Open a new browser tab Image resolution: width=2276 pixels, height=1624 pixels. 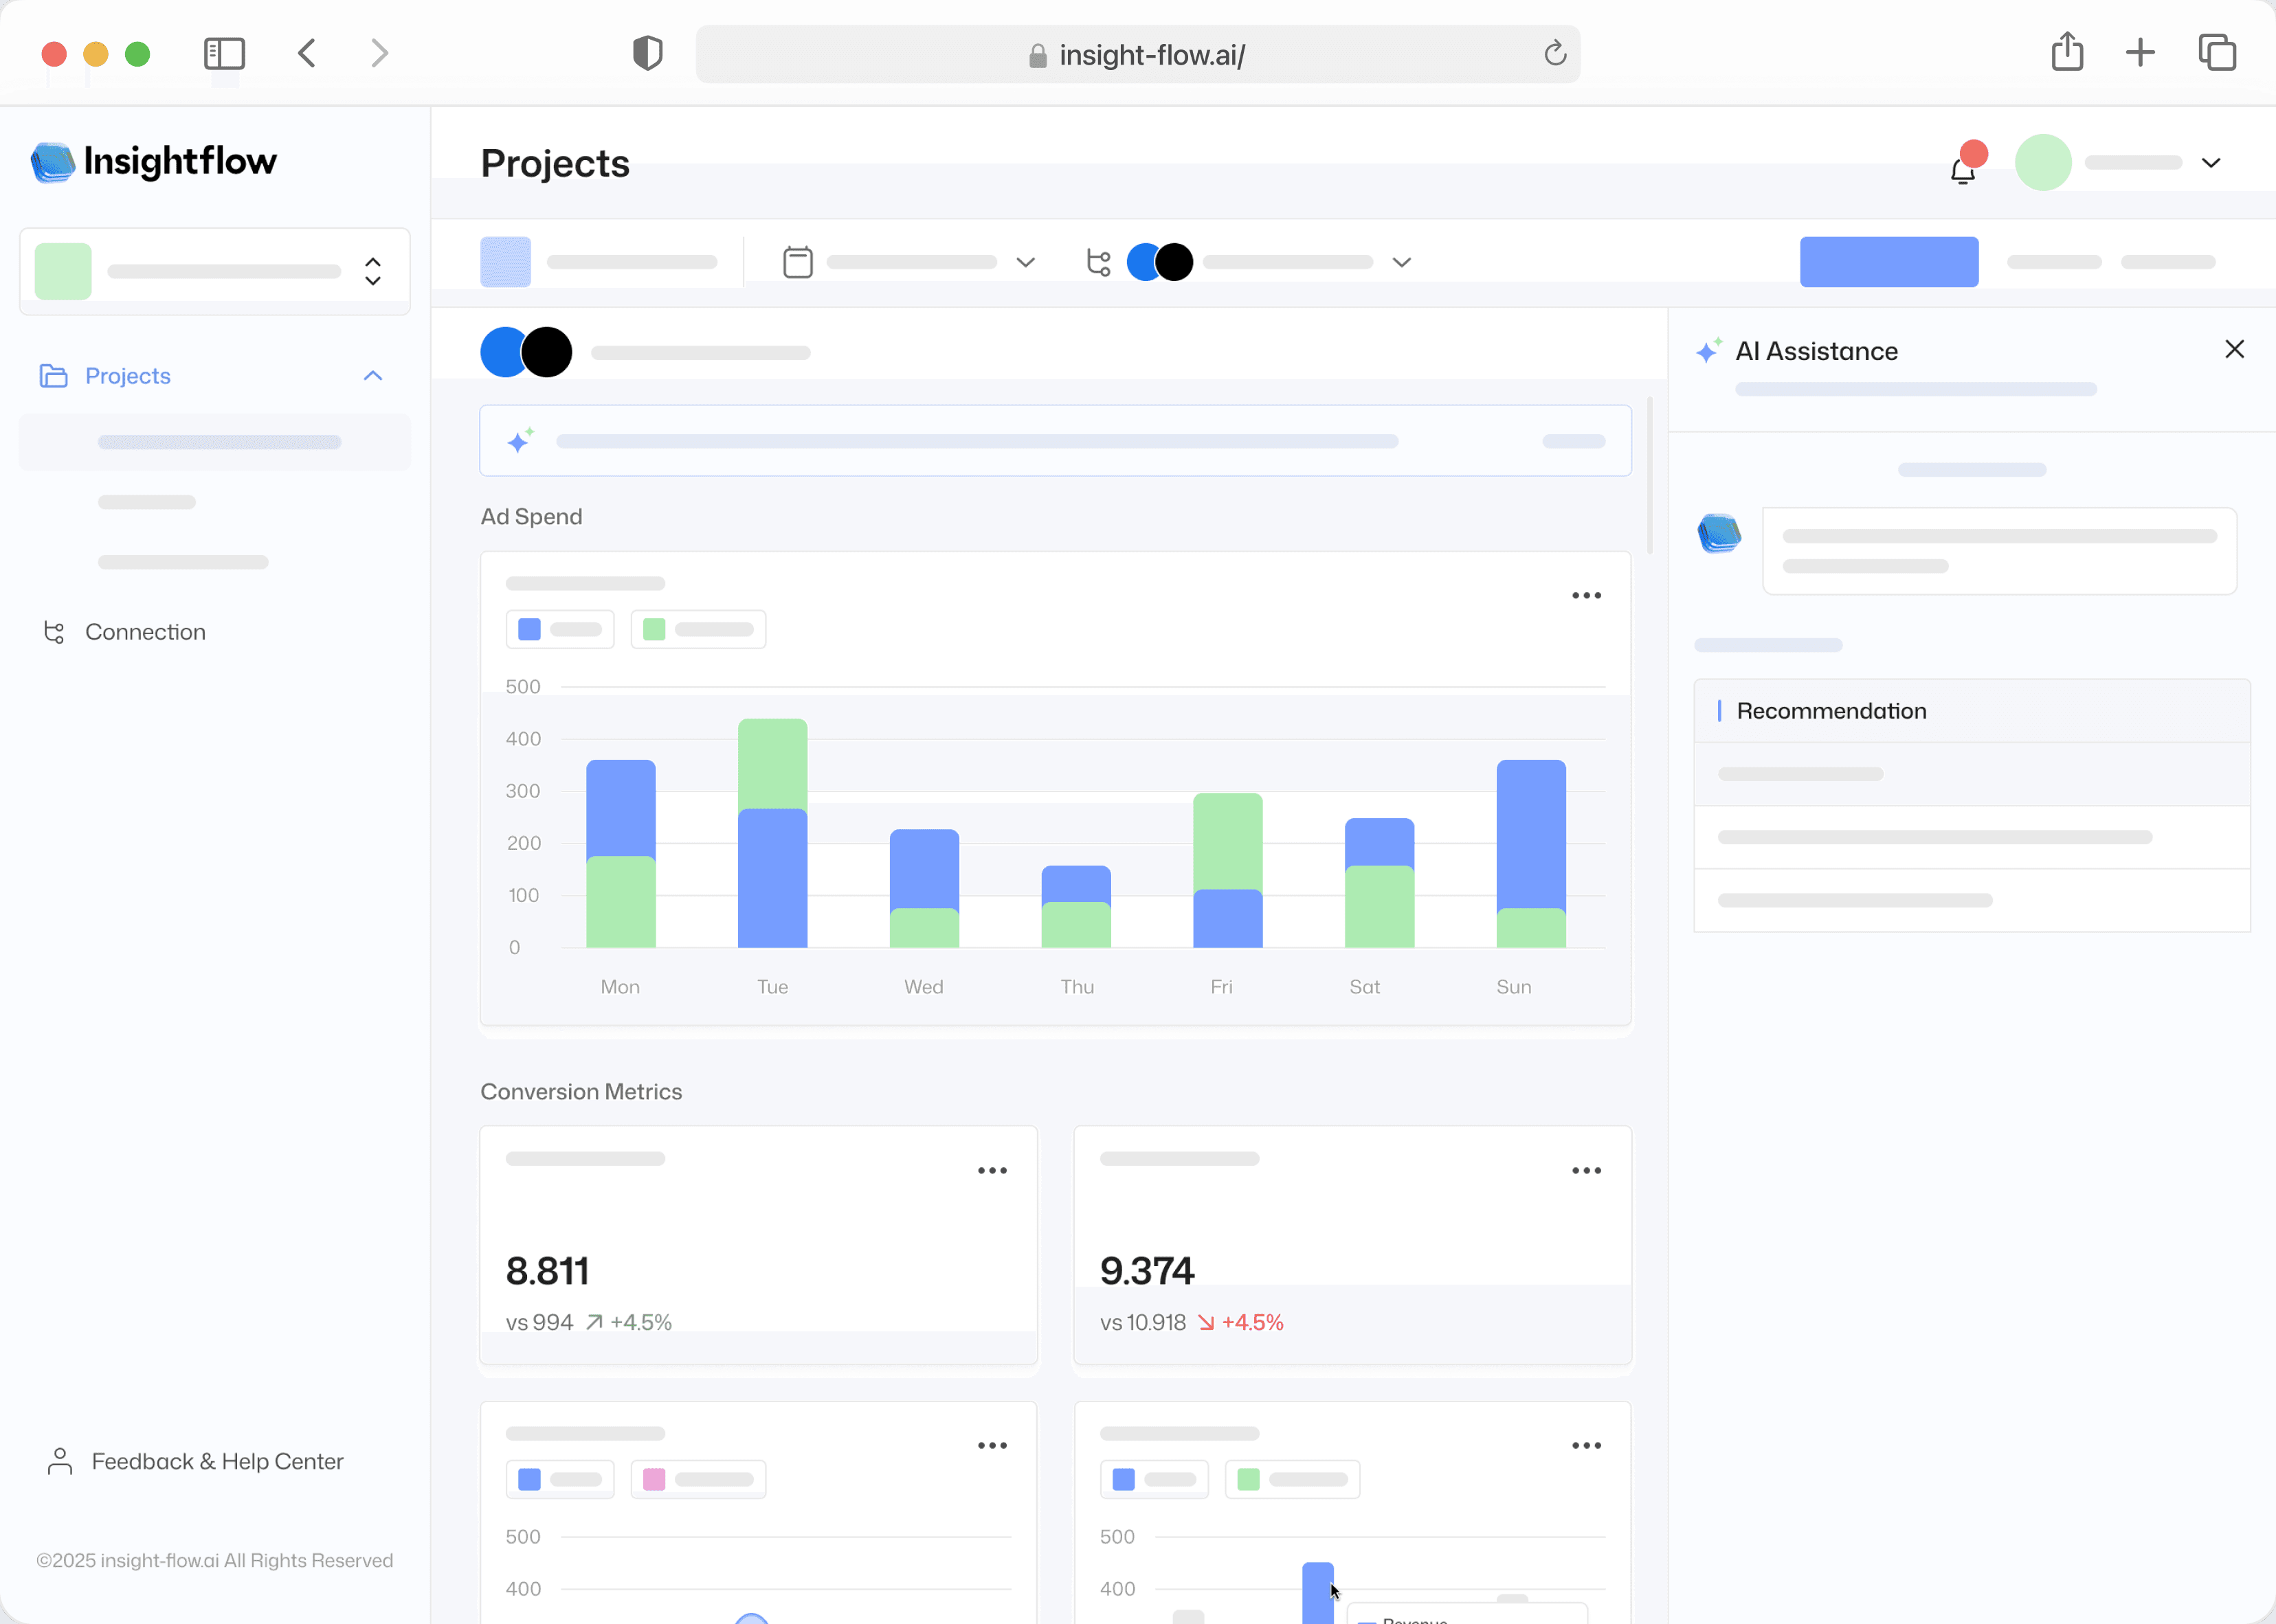click(x=2140, y=53)
